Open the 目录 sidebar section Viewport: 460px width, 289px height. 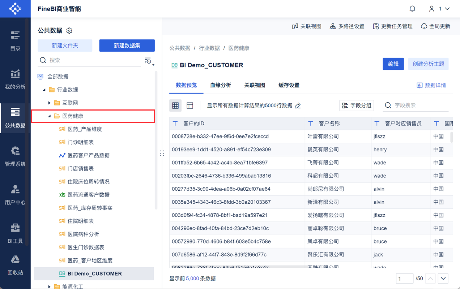tap(15, 41)
